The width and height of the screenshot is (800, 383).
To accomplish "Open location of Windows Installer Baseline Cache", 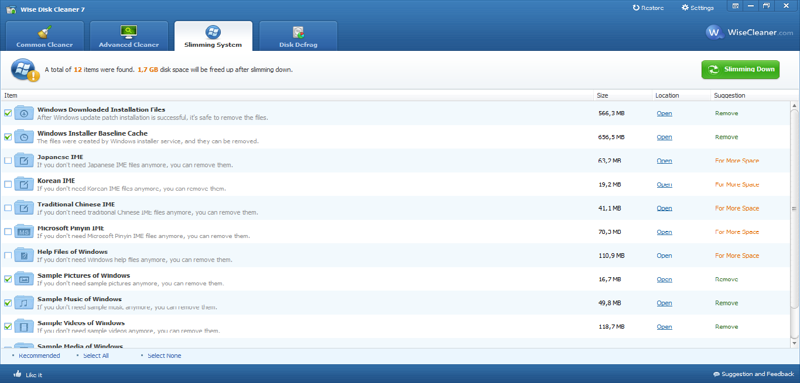I will tap(664, 137).
